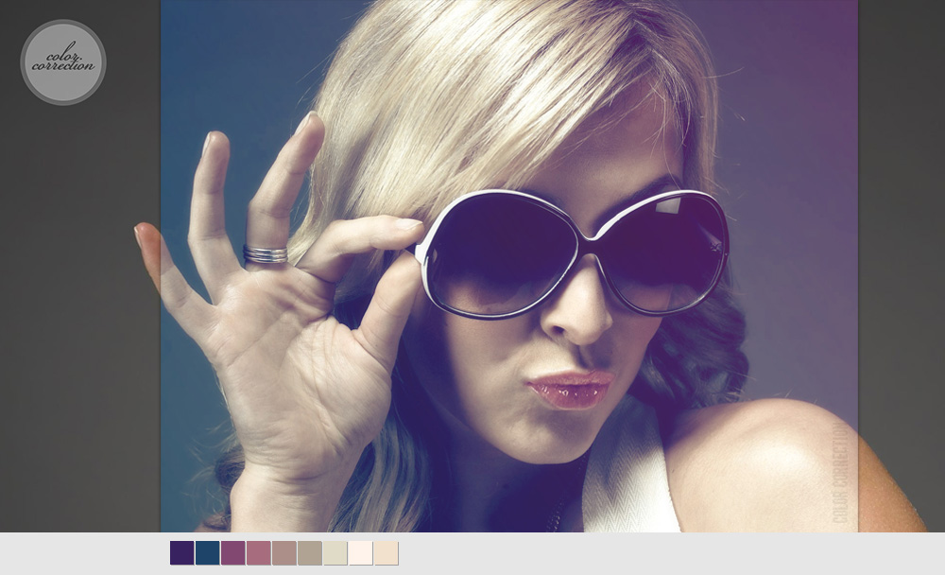
Task: Select the dusty rose color swatch
Action: (x=259, y=553)
